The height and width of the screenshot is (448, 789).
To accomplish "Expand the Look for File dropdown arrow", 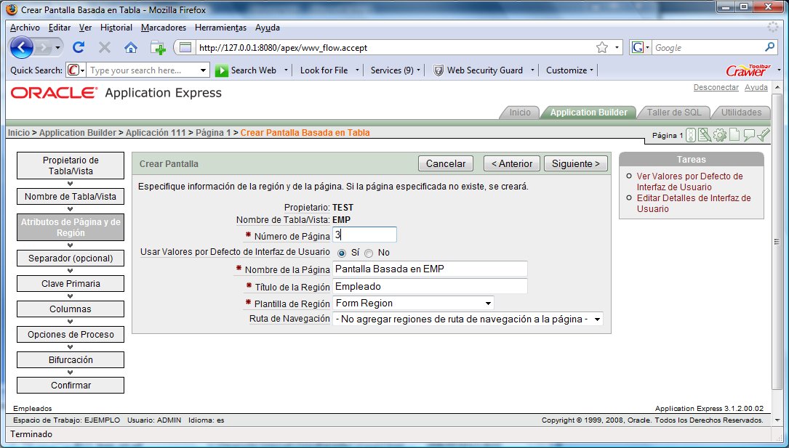I will point(357,70).
